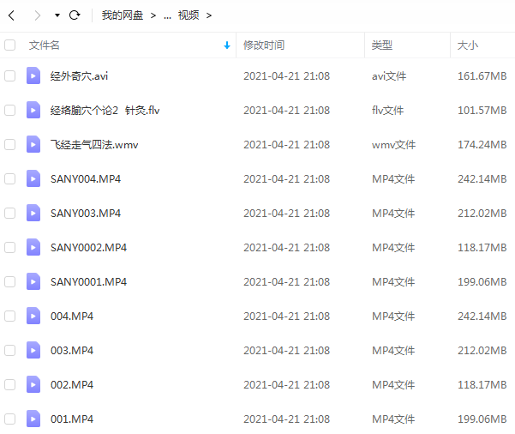Click the video icon of 飞经走气四法.wmv
Image resolution: width=515 pixels, height=434 pixels.
pos(33,144)
